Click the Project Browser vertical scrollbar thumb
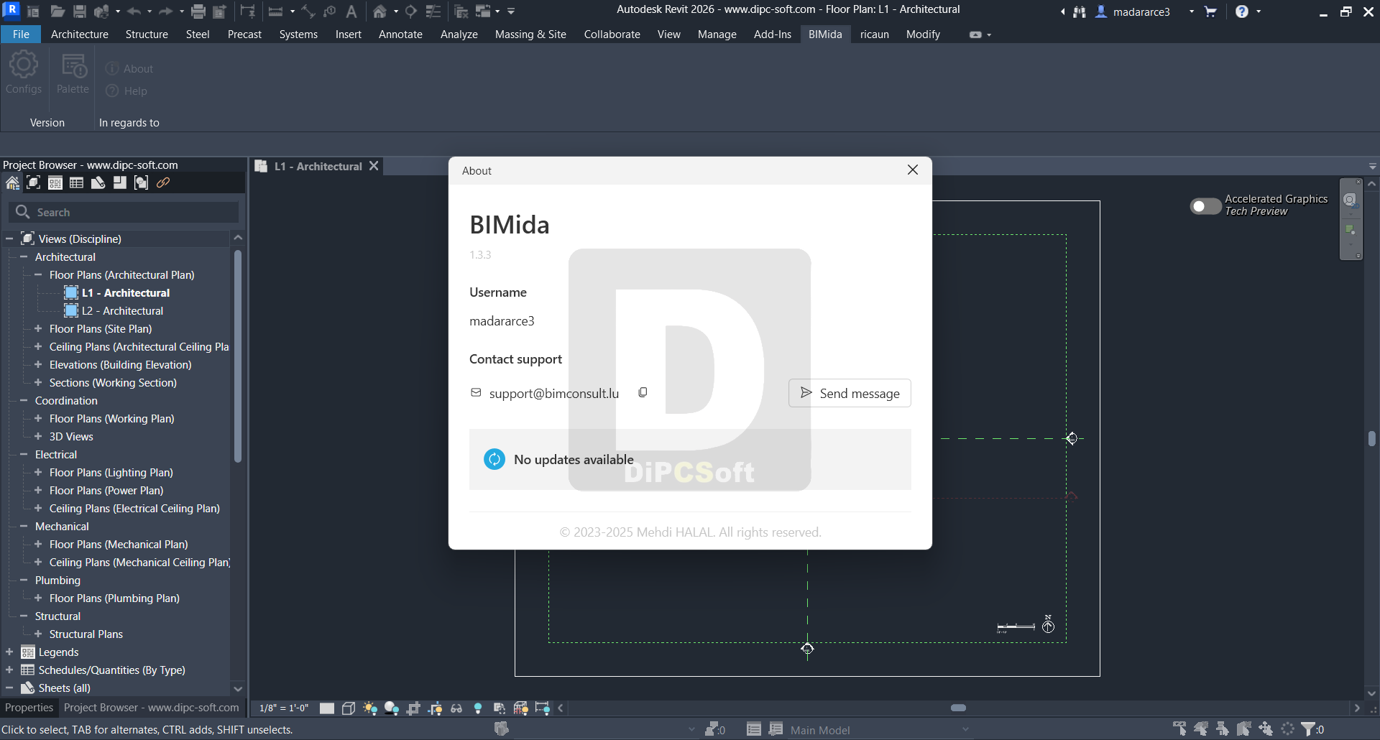1380x740 pixels. [x=237, y=356]
